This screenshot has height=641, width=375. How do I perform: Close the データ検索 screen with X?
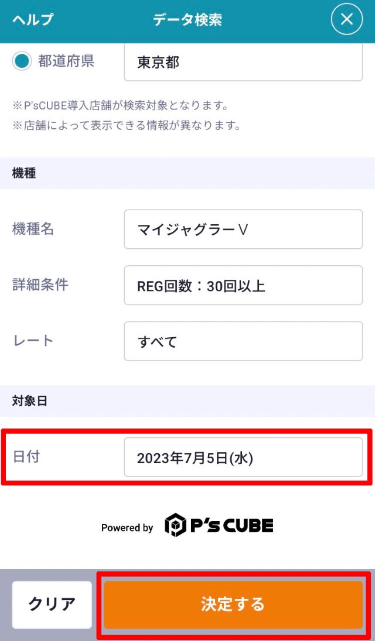pyautogui.click(x=347, y=19)
